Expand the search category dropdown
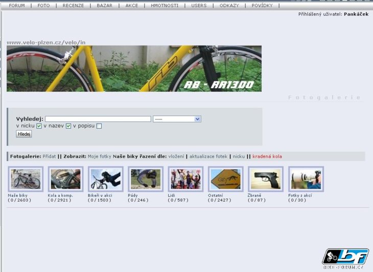Screen dimensions: 373x272 pos(177,119)
